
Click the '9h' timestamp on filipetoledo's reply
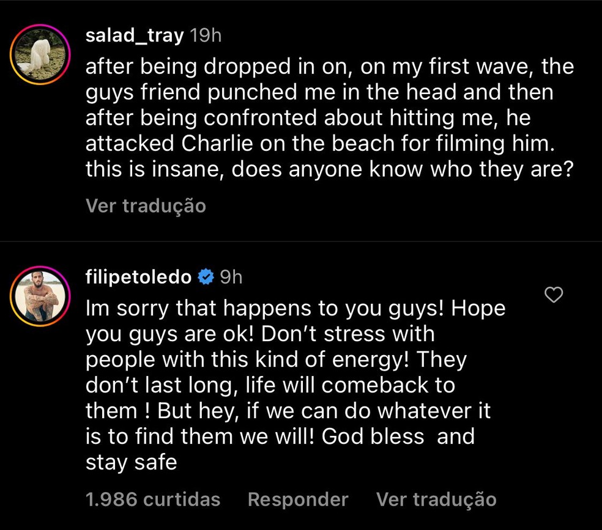(232, 276)
